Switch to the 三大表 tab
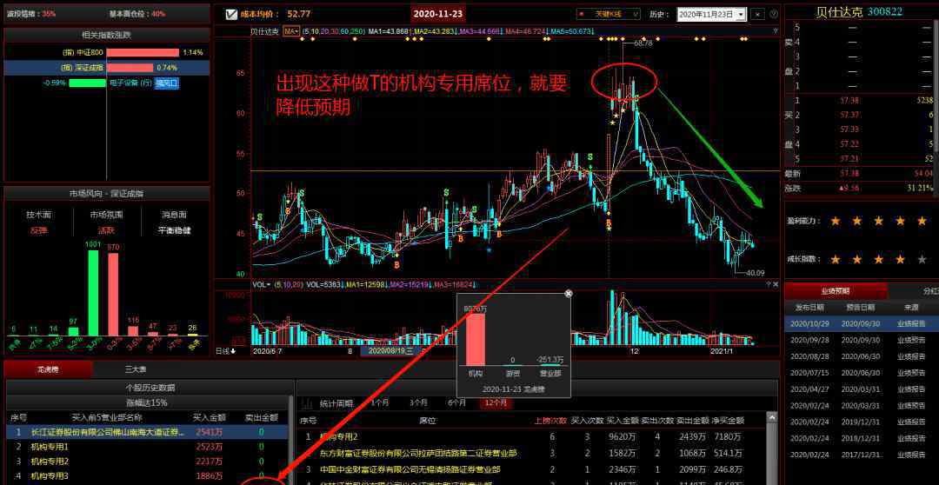The image size is (939, 485). (136, 370)
